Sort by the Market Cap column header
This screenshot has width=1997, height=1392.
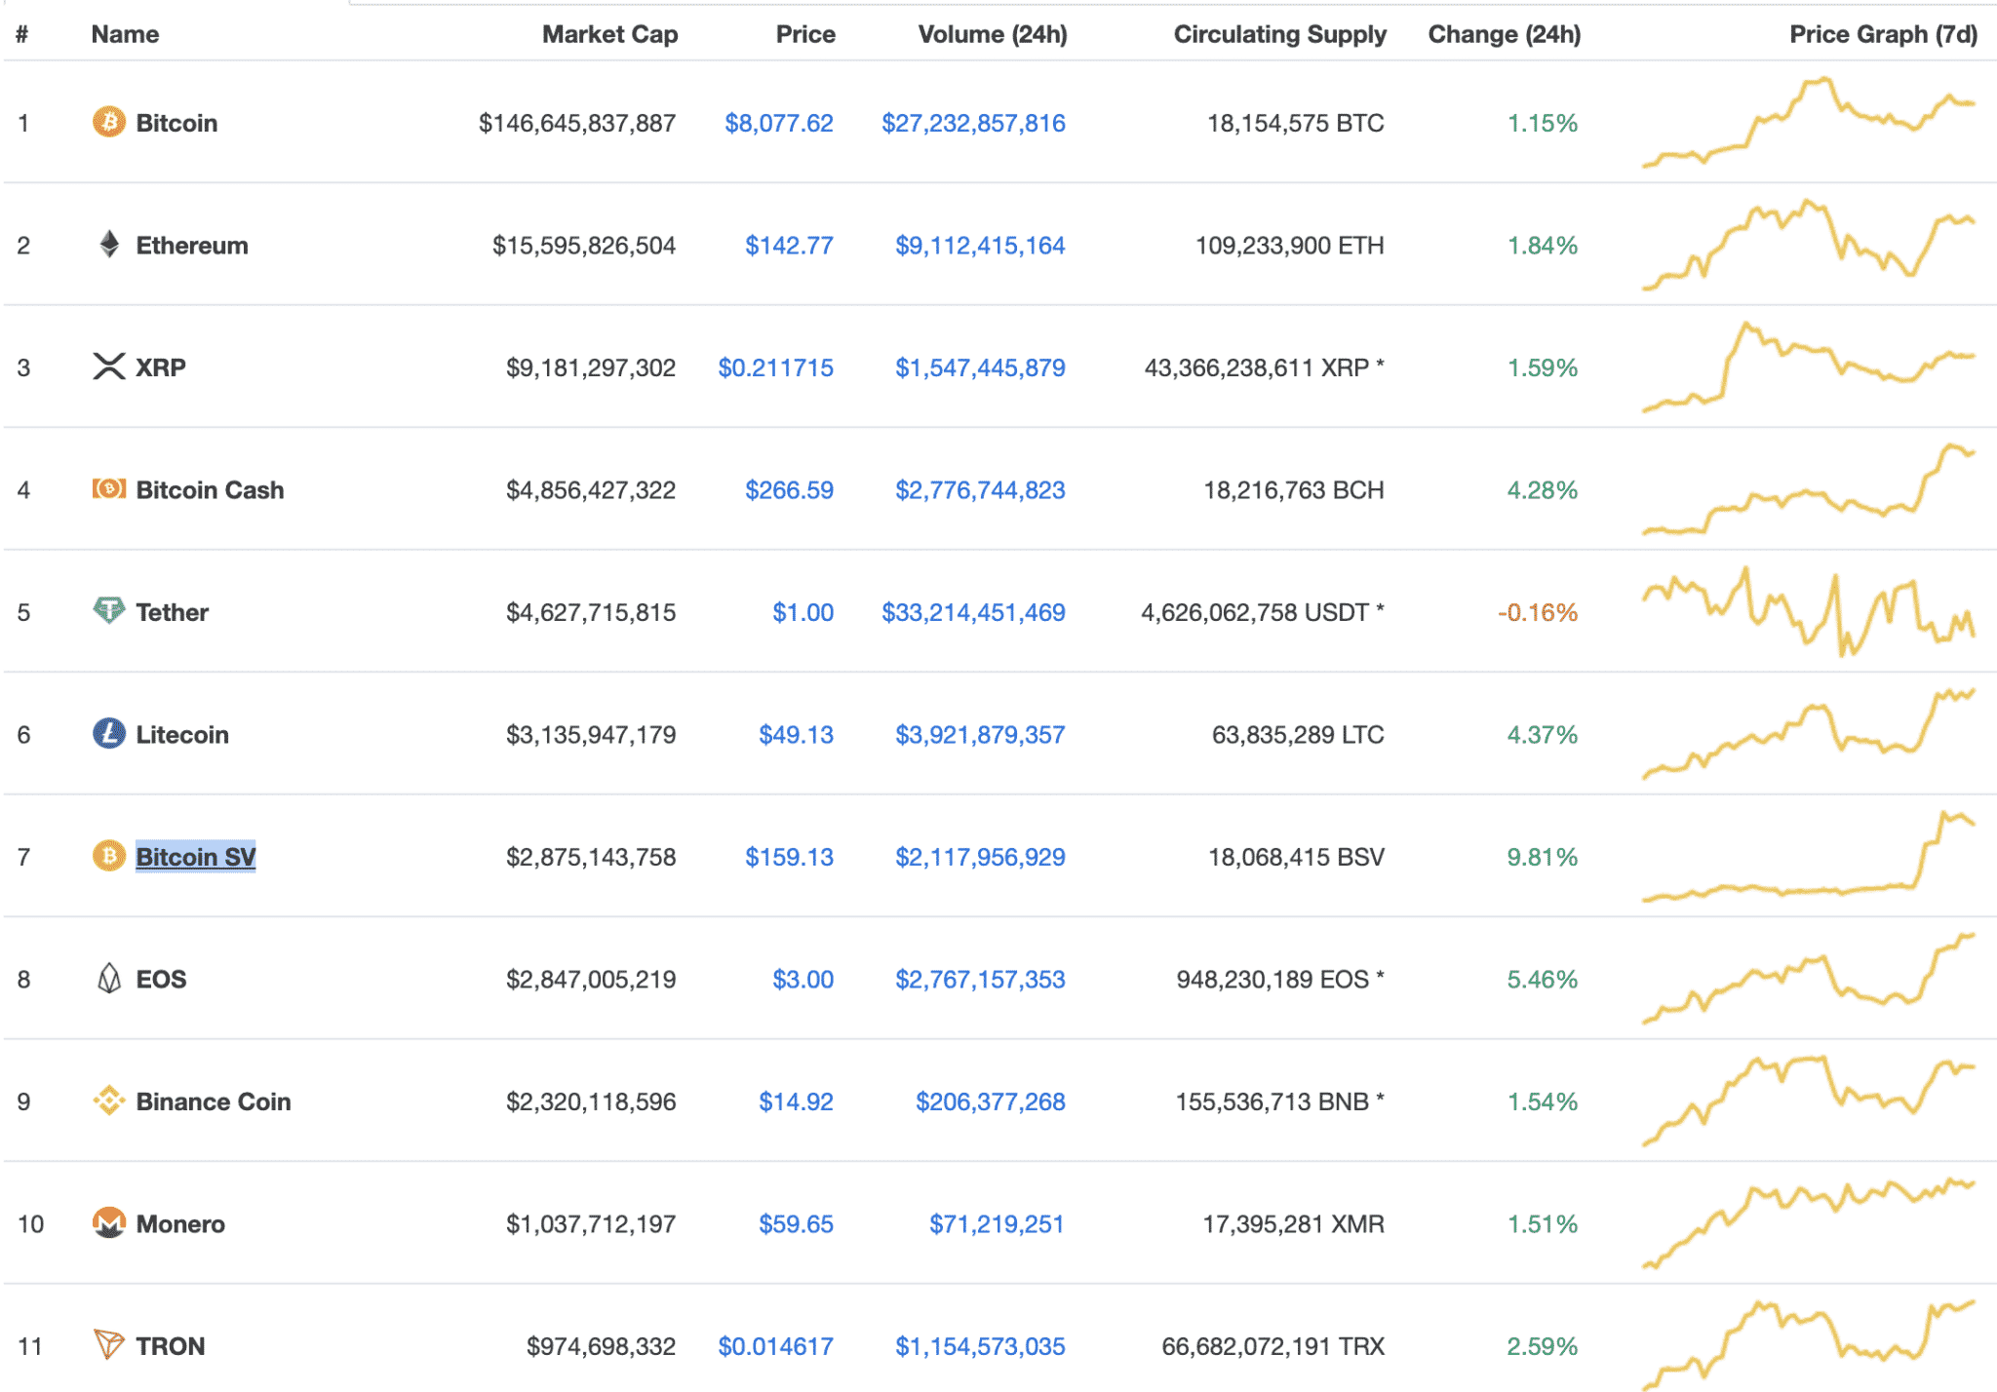[x=609, y=34]
